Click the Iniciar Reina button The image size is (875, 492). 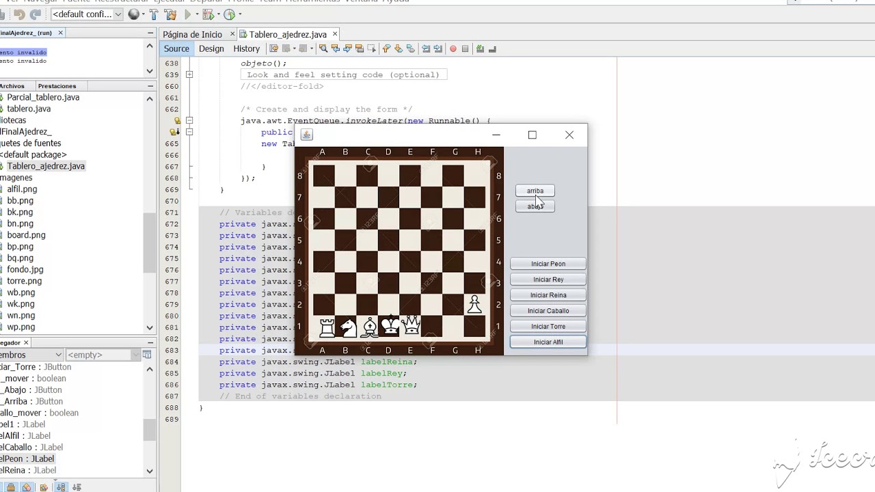coord(548,295)
